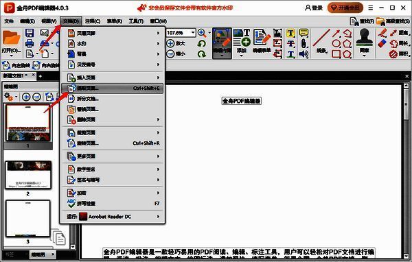Select the red rectangle shape tool

pos(336,54)
